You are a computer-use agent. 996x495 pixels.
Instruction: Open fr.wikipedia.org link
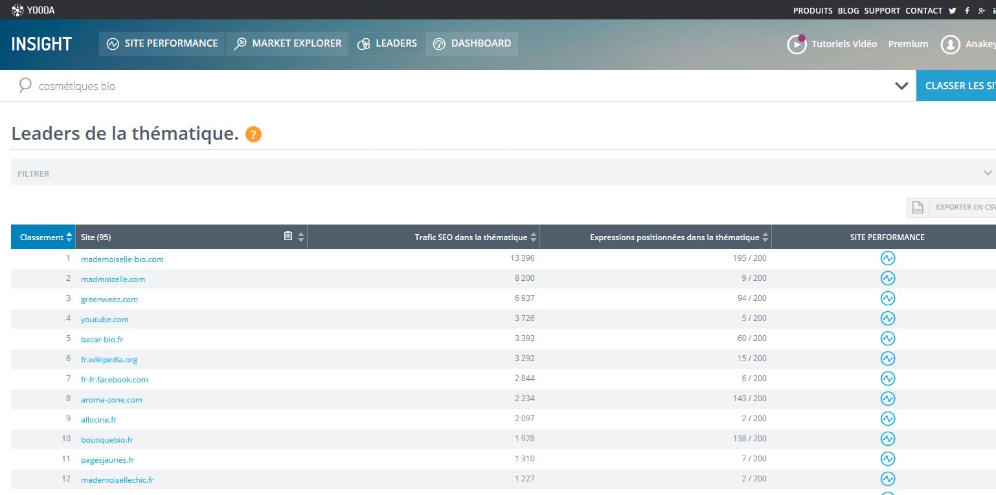[x=109, y=359]
